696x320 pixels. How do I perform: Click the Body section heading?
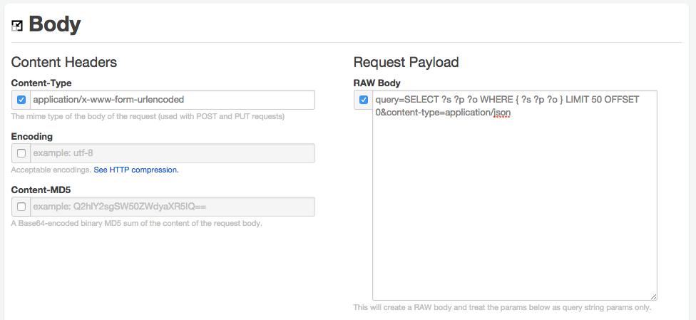pos(54,25)
